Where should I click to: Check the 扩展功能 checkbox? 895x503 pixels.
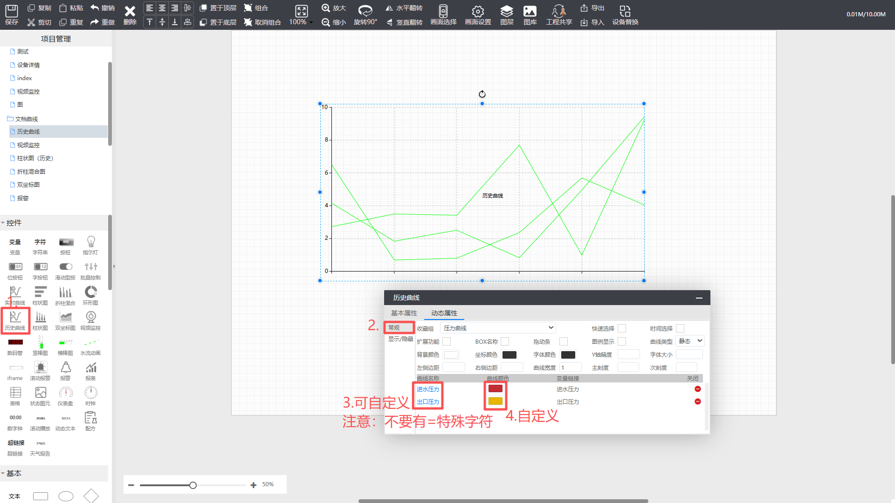[x=447, y=341]
